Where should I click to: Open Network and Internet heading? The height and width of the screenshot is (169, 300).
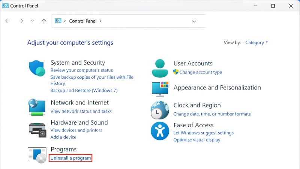tap(80, 103)
